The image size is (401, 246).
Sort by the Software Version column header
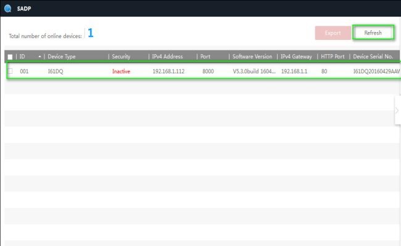click(x=252, y=57)
